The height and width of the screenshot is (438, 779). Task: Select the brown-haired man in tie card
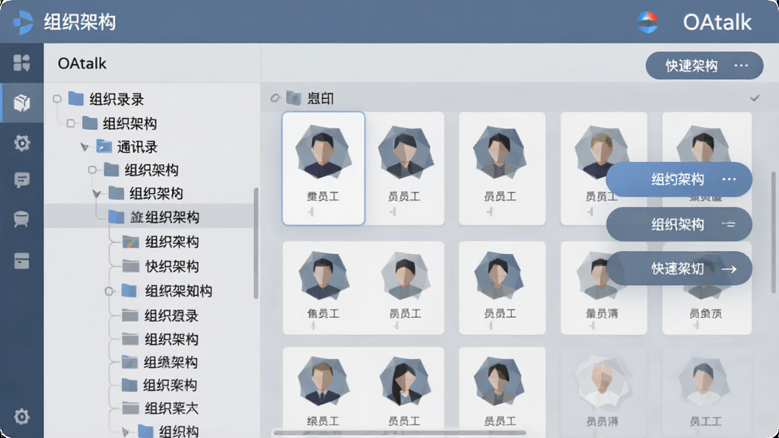click(x=323, y=390)
